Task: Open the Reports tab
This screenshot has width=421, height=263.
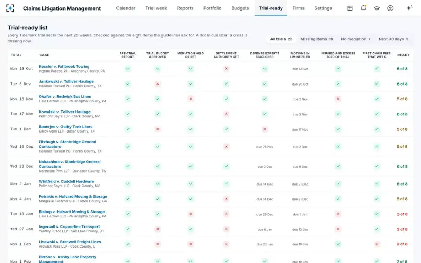Action: click(185, 8)
